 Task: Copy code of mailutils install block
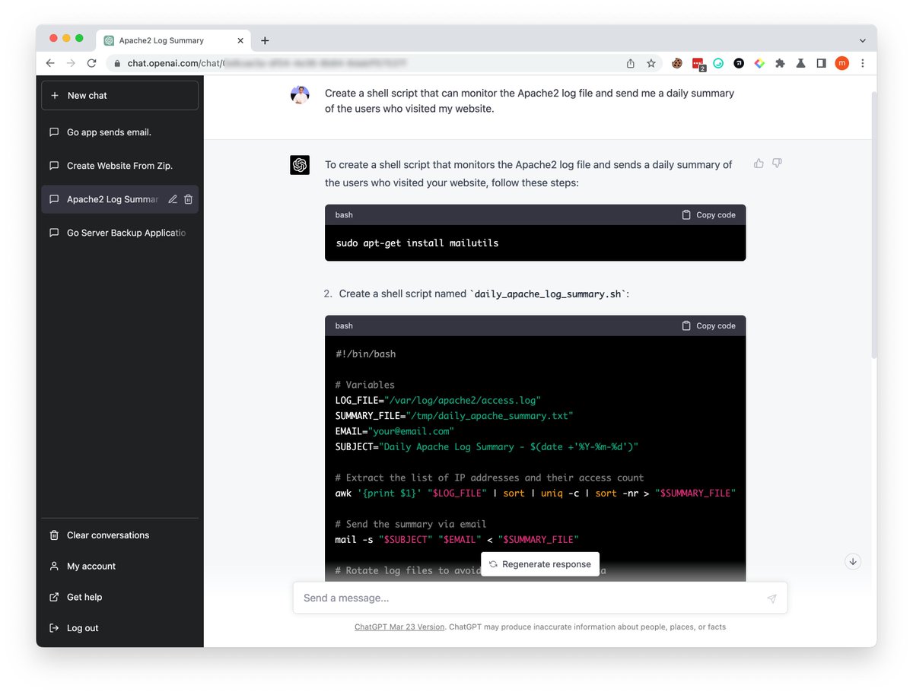pyautogui.click(x=708, y=215)
